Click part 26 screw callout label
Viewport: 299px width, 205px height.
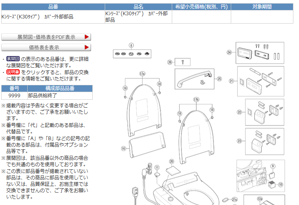pos(170,62)
